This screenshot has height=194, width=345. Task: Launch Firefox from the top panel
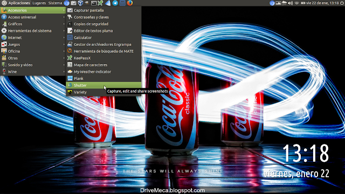point(130,3)
